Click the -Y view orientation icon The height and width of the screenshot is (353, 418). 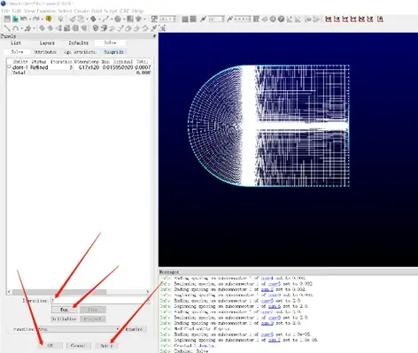pyautogui.click(x=353, y=19)
